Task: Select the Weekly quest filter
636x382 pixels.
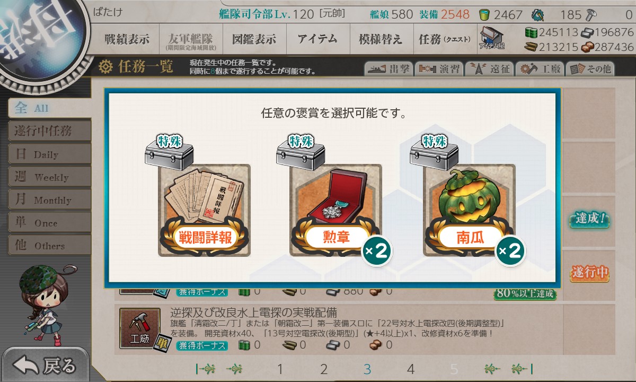Action: (50, 177)
